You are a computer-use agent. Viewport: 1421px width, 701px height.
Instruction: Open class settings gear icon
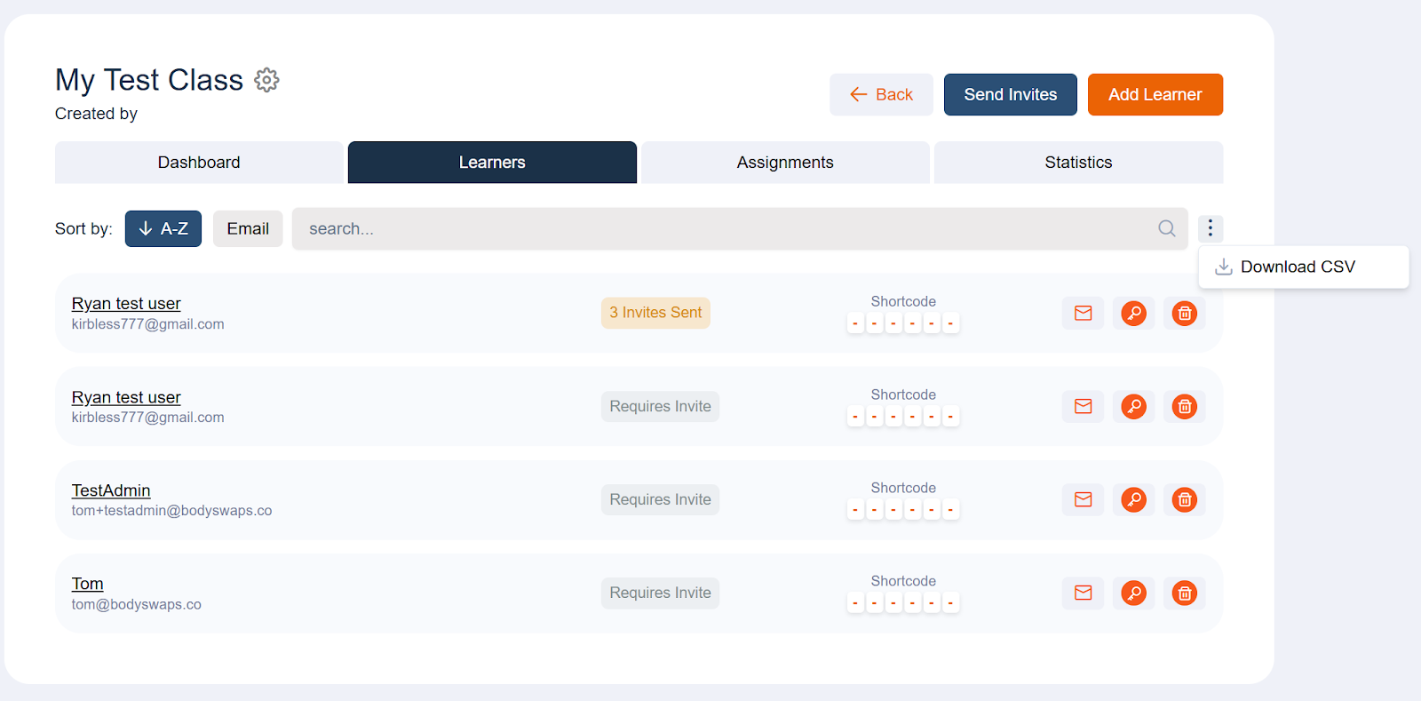[x=266, y=80]
